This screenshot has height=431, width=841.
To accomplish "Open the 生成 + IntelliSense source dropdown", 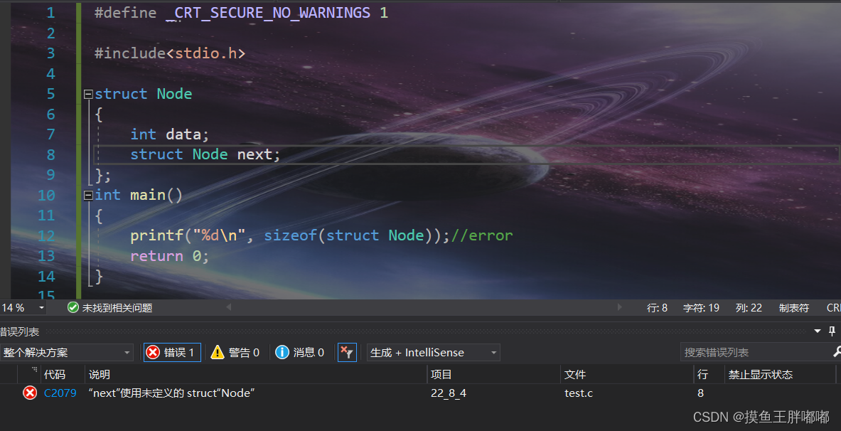I will (x=493, y=353).
